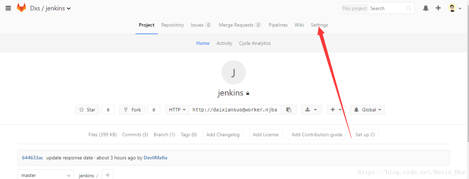Click the jenkins project title

231,93
